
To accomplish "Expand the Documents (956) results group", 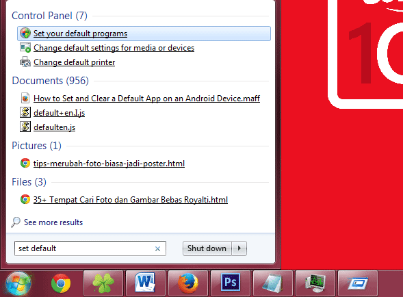I will tap(51, 81).
